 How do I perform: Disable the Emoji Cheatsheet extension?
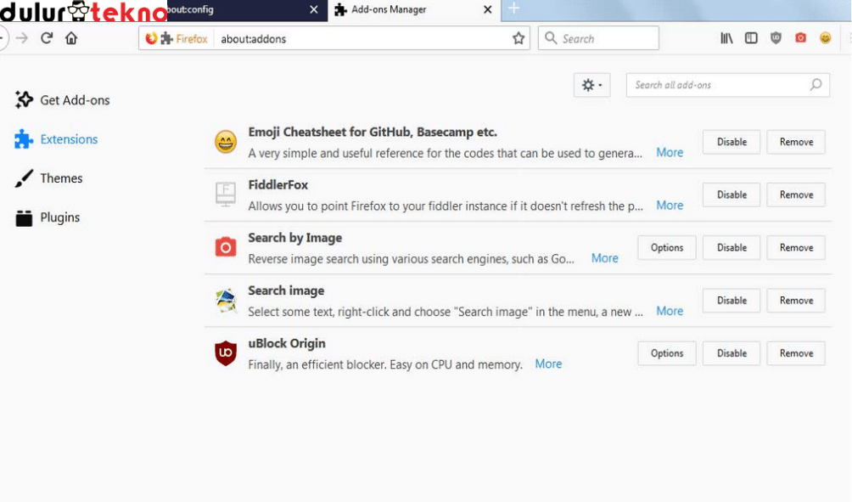731,142
